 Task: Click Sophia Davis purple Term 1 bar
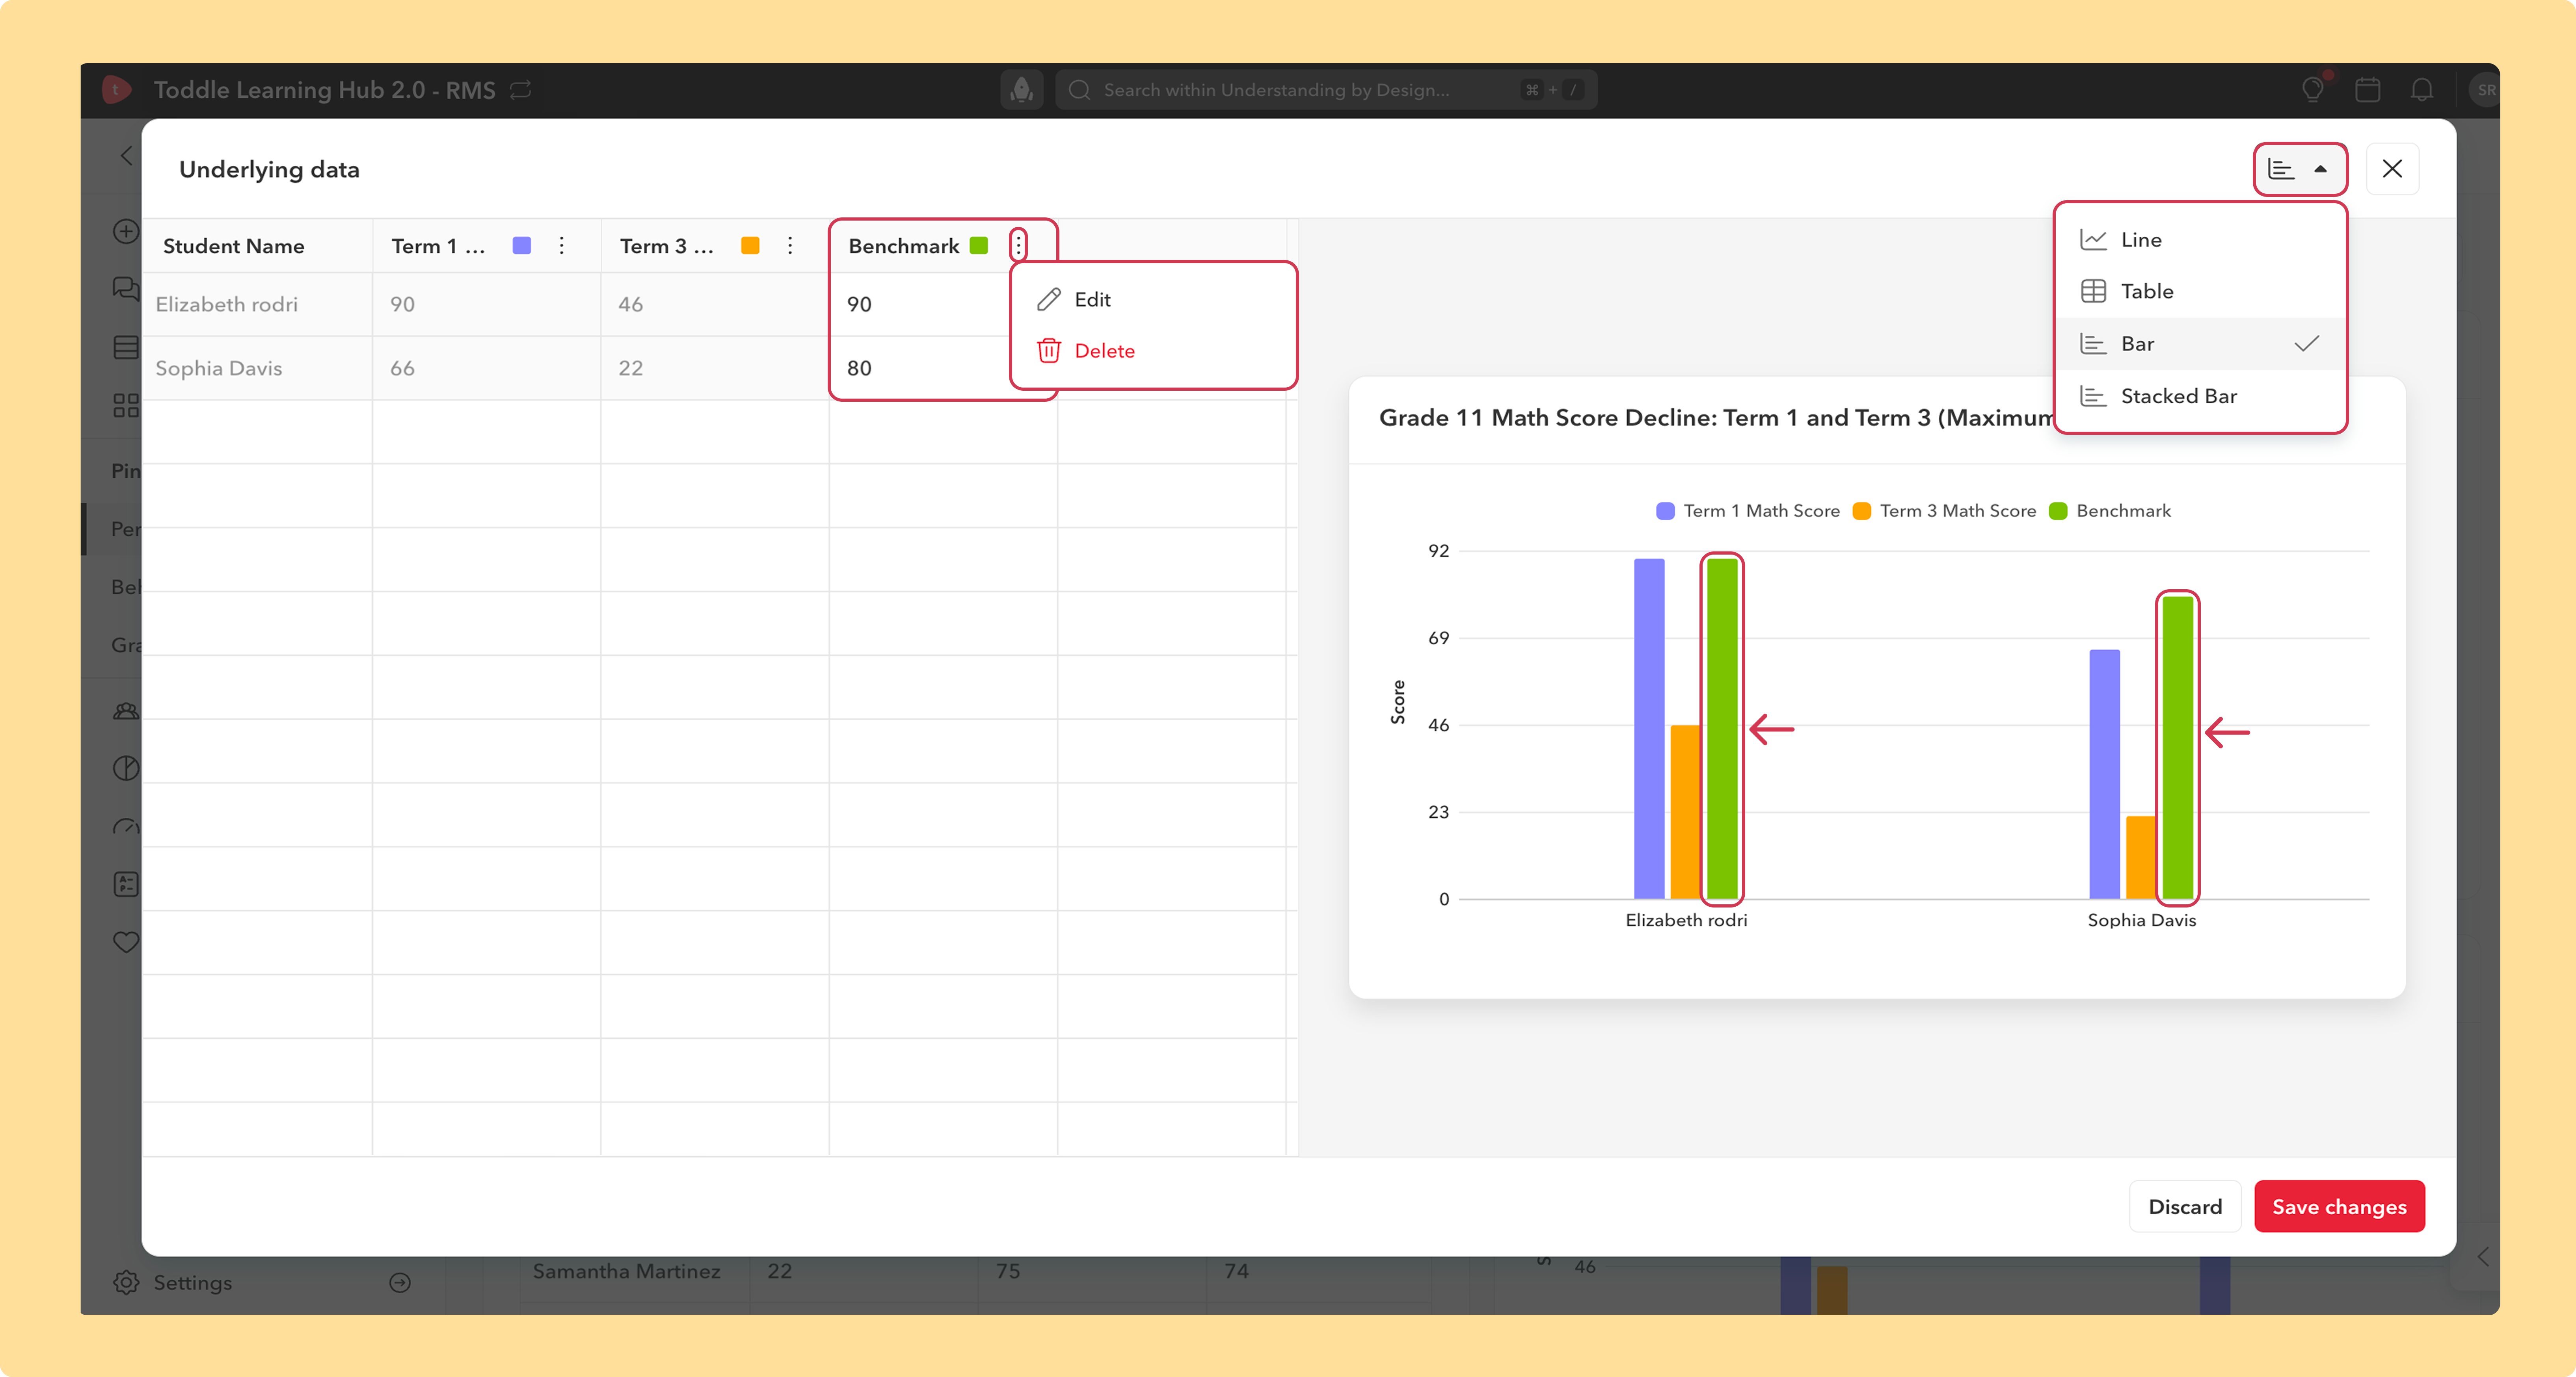2104,774
